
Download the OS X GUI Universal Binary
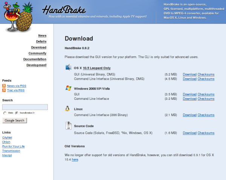tap(189, 74)
